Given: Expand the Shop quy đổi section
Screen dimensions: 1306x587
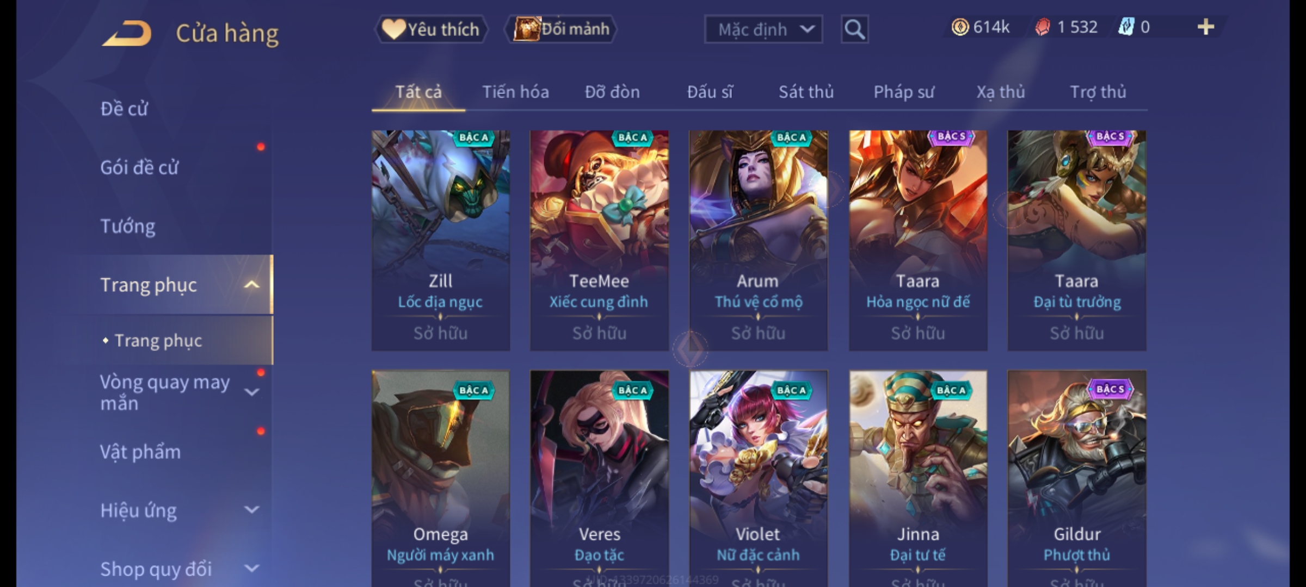Looking at the screenshot, I should [x=251, y=569].
